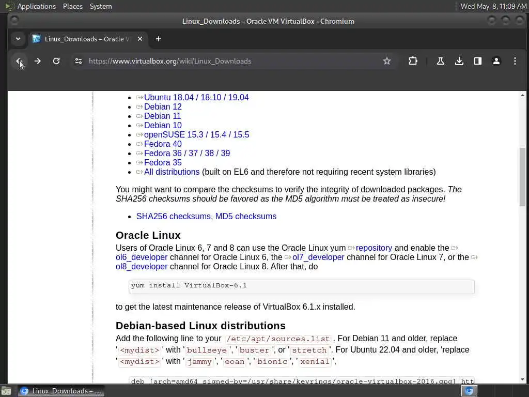Toggle the side panel icon

[x=478, y=61]
